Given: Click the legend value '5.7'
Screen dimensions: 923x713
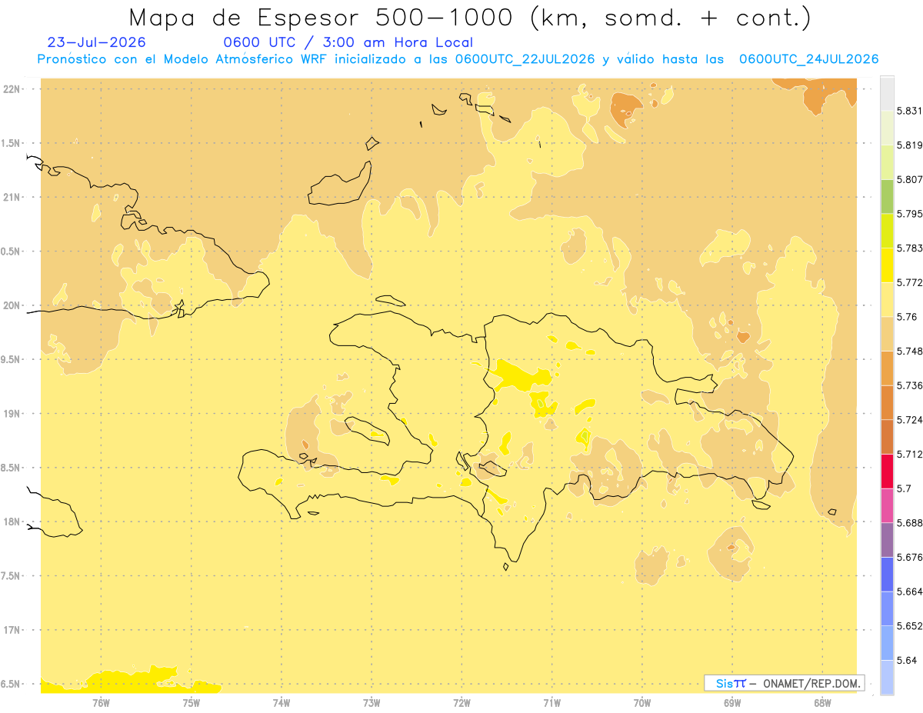Looking at the screenshot, I should click(x=905, y=488).
